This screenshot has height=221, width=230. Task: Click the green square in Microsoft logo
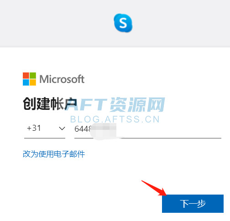[x=33, y=76]
